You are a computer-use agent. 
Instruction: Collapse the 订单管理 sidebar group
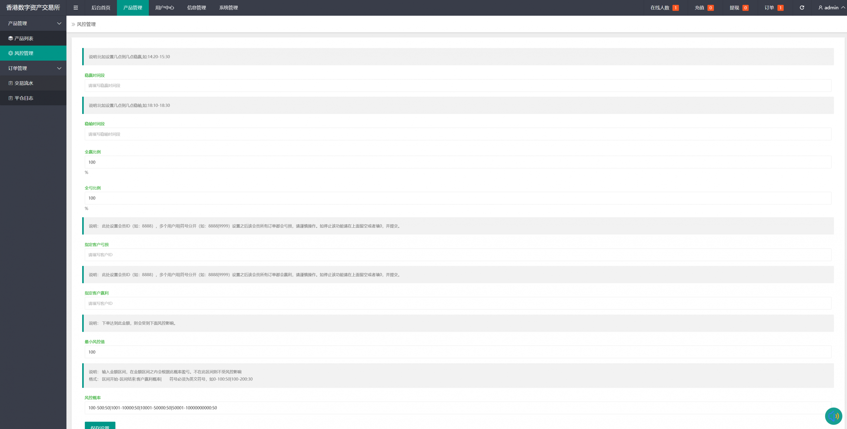click(33, 68)
